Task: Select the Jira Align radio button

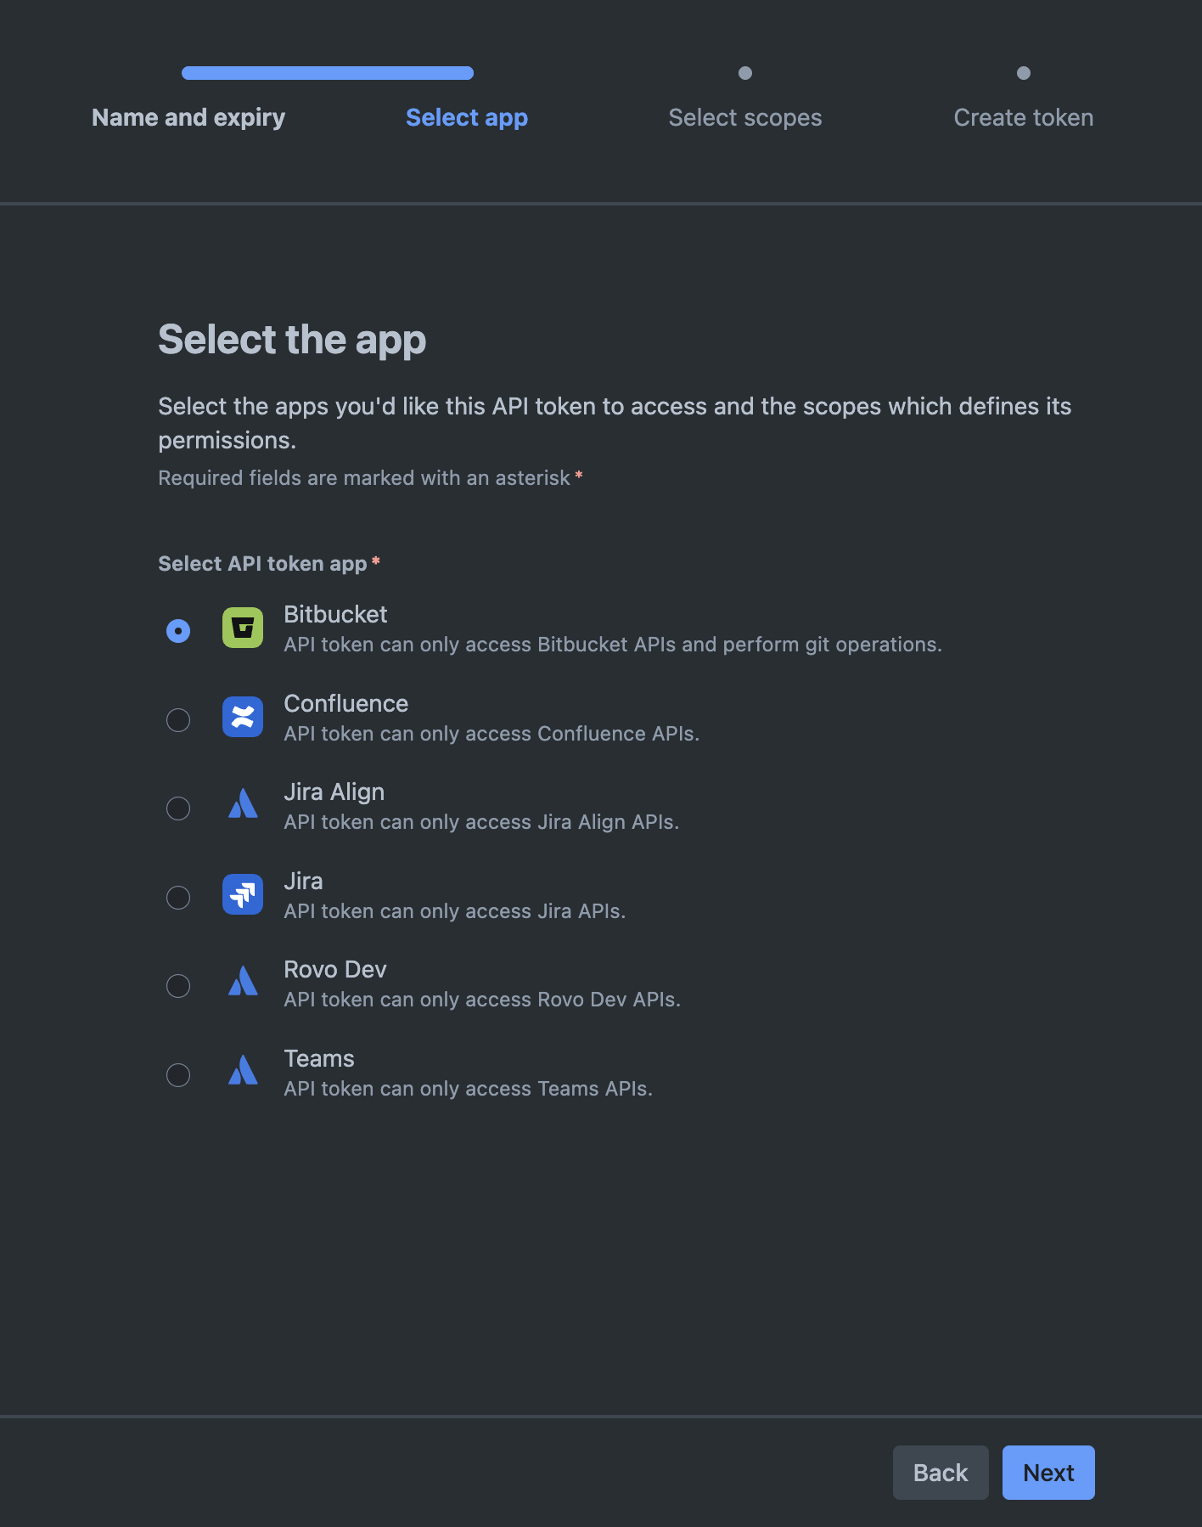Action: [177, 808]
